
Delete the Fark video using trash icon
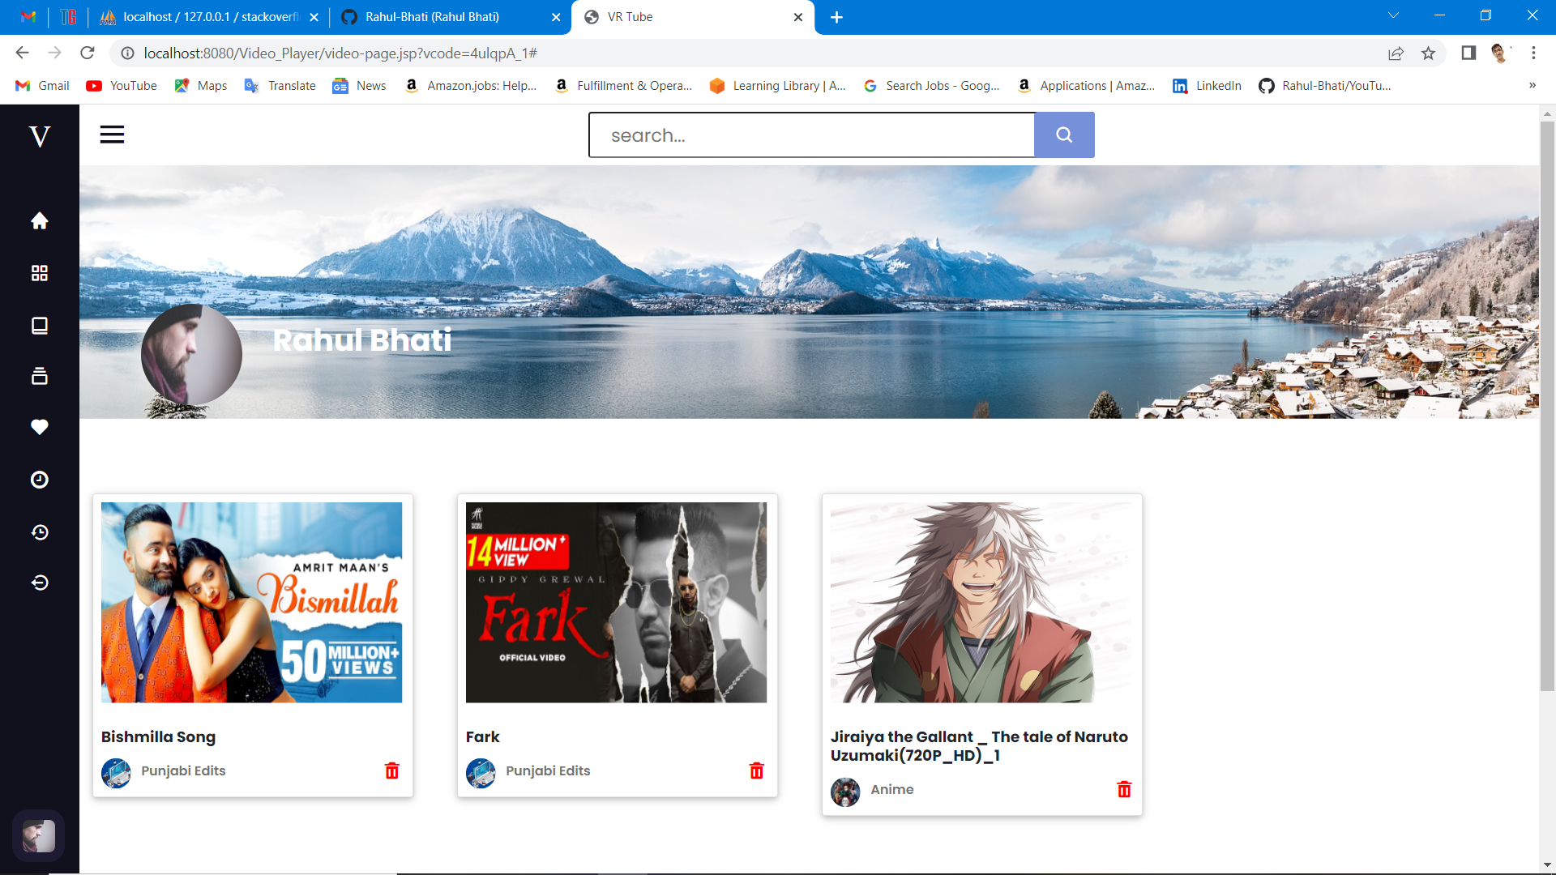pos(756,770)
